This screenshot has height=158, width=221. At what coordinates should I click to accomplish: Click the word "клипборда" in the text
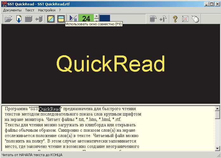(x=96, y=125)
